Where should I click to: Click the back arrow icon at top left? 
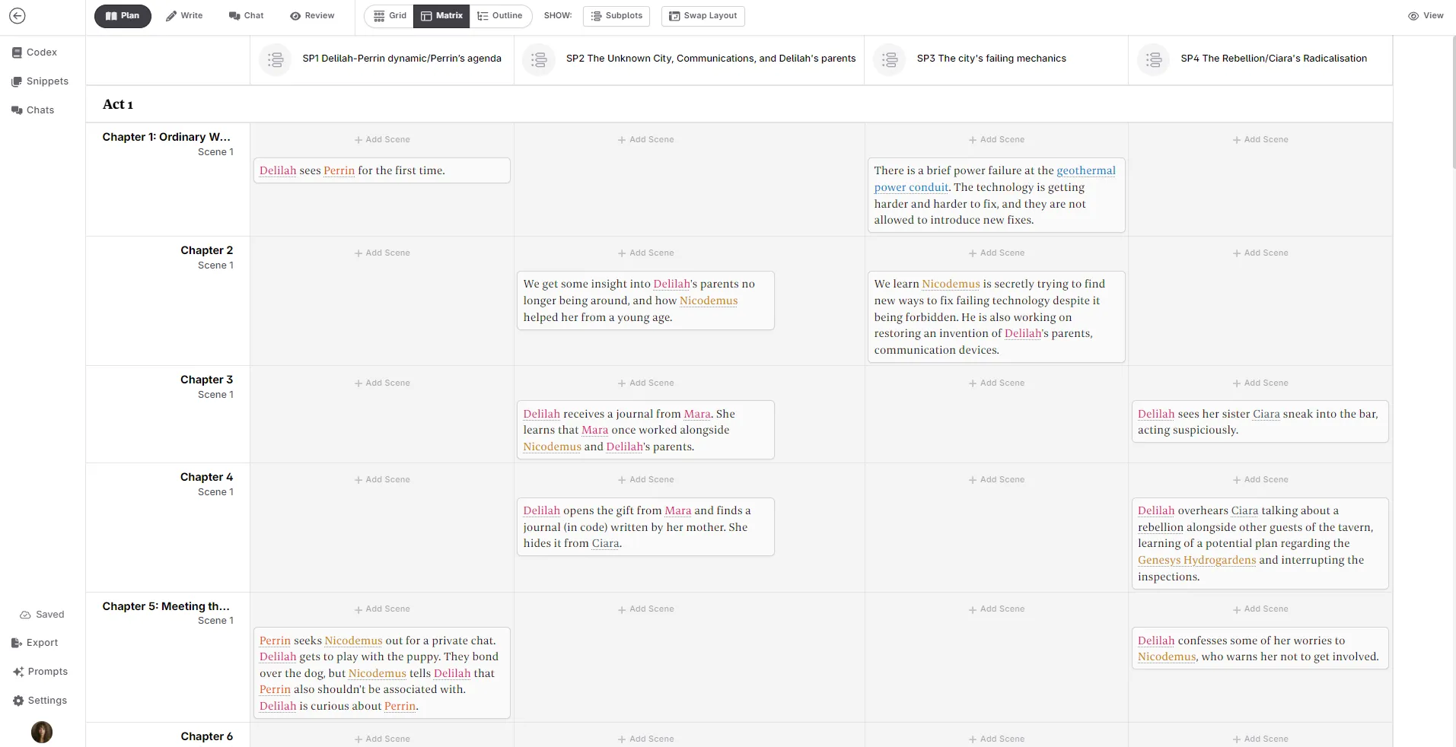[x=18, y=16]
